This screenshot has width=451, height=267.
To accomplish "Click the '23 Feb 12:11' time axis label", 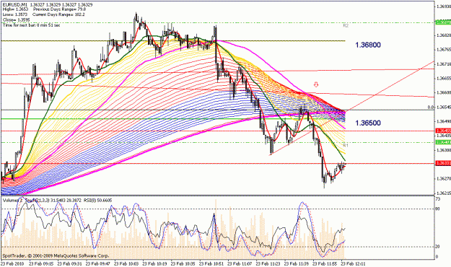I will click(x=353, y=263).
